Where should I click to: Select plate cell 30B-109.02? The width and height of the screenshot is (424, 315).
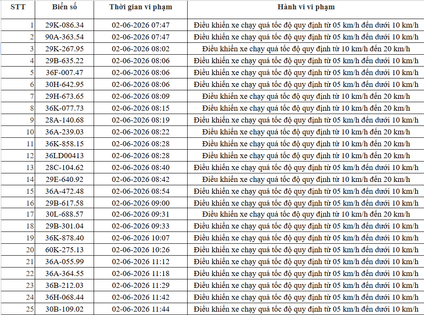click(x=64, y=309)
